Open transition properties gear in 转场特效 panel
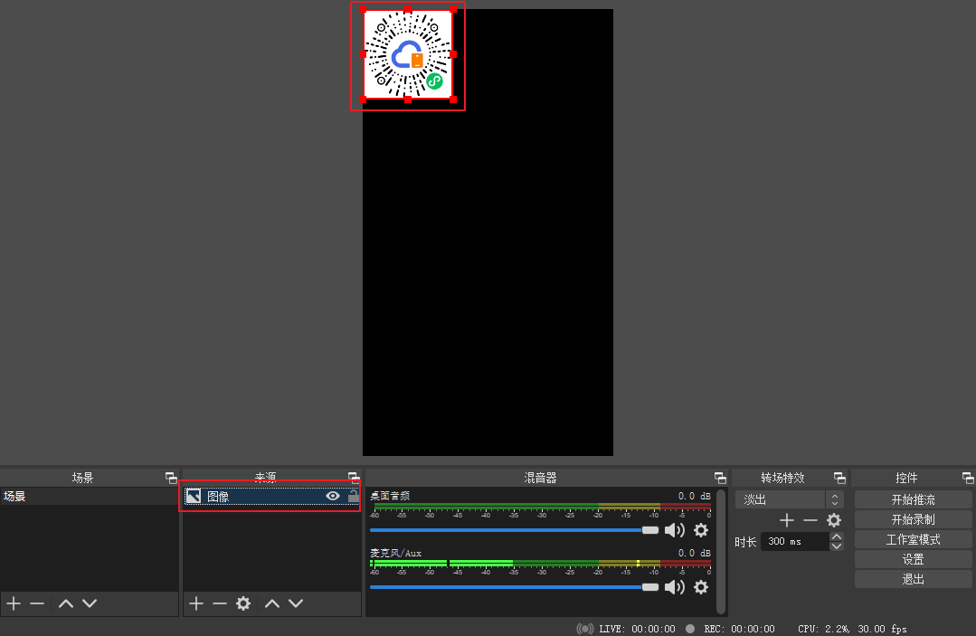 pos(834,520)
